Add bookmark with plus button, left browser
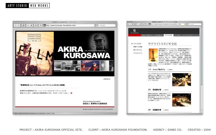 (x=40, y=25)
